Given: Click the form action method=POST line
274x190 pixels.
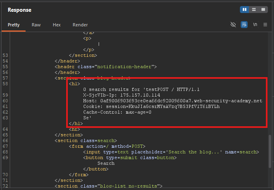Looking at the screenshot, I should point(107,146).
